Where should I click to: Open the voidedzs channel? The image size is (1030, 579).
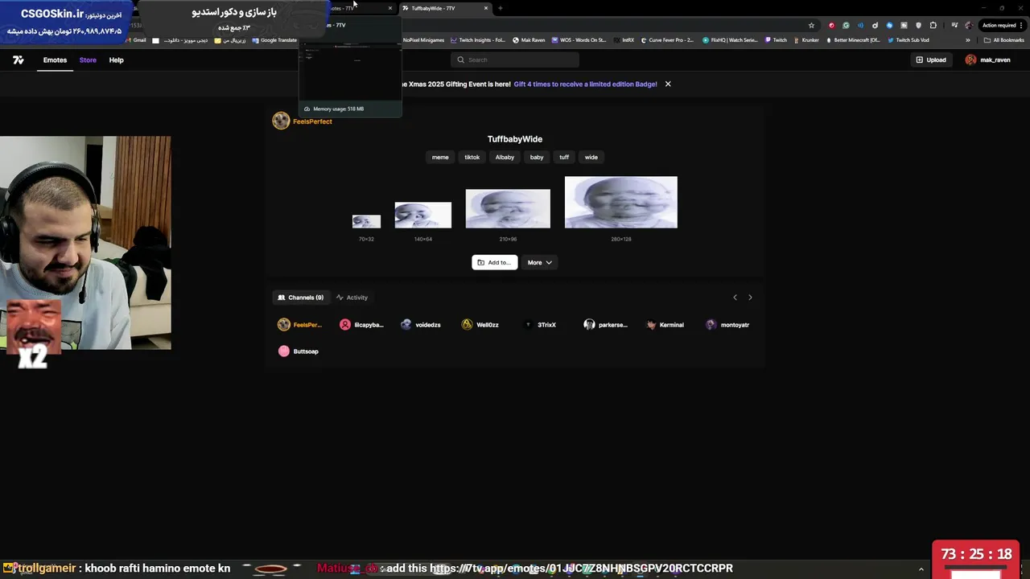(x=421, y=325)
